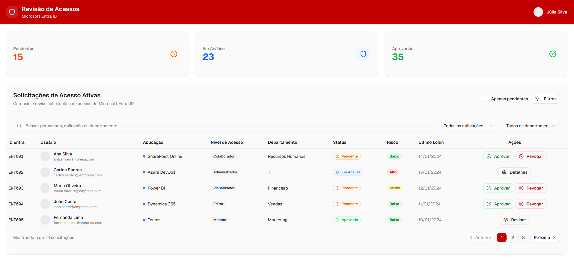Go to Próximo page

[545, 237]
